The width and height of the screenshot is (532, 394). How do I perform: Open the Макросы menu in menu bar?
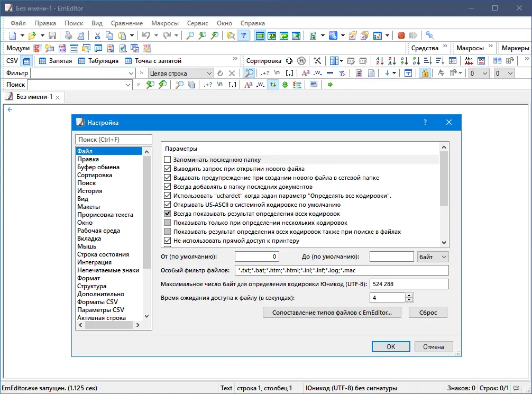[x=165, y=23]
